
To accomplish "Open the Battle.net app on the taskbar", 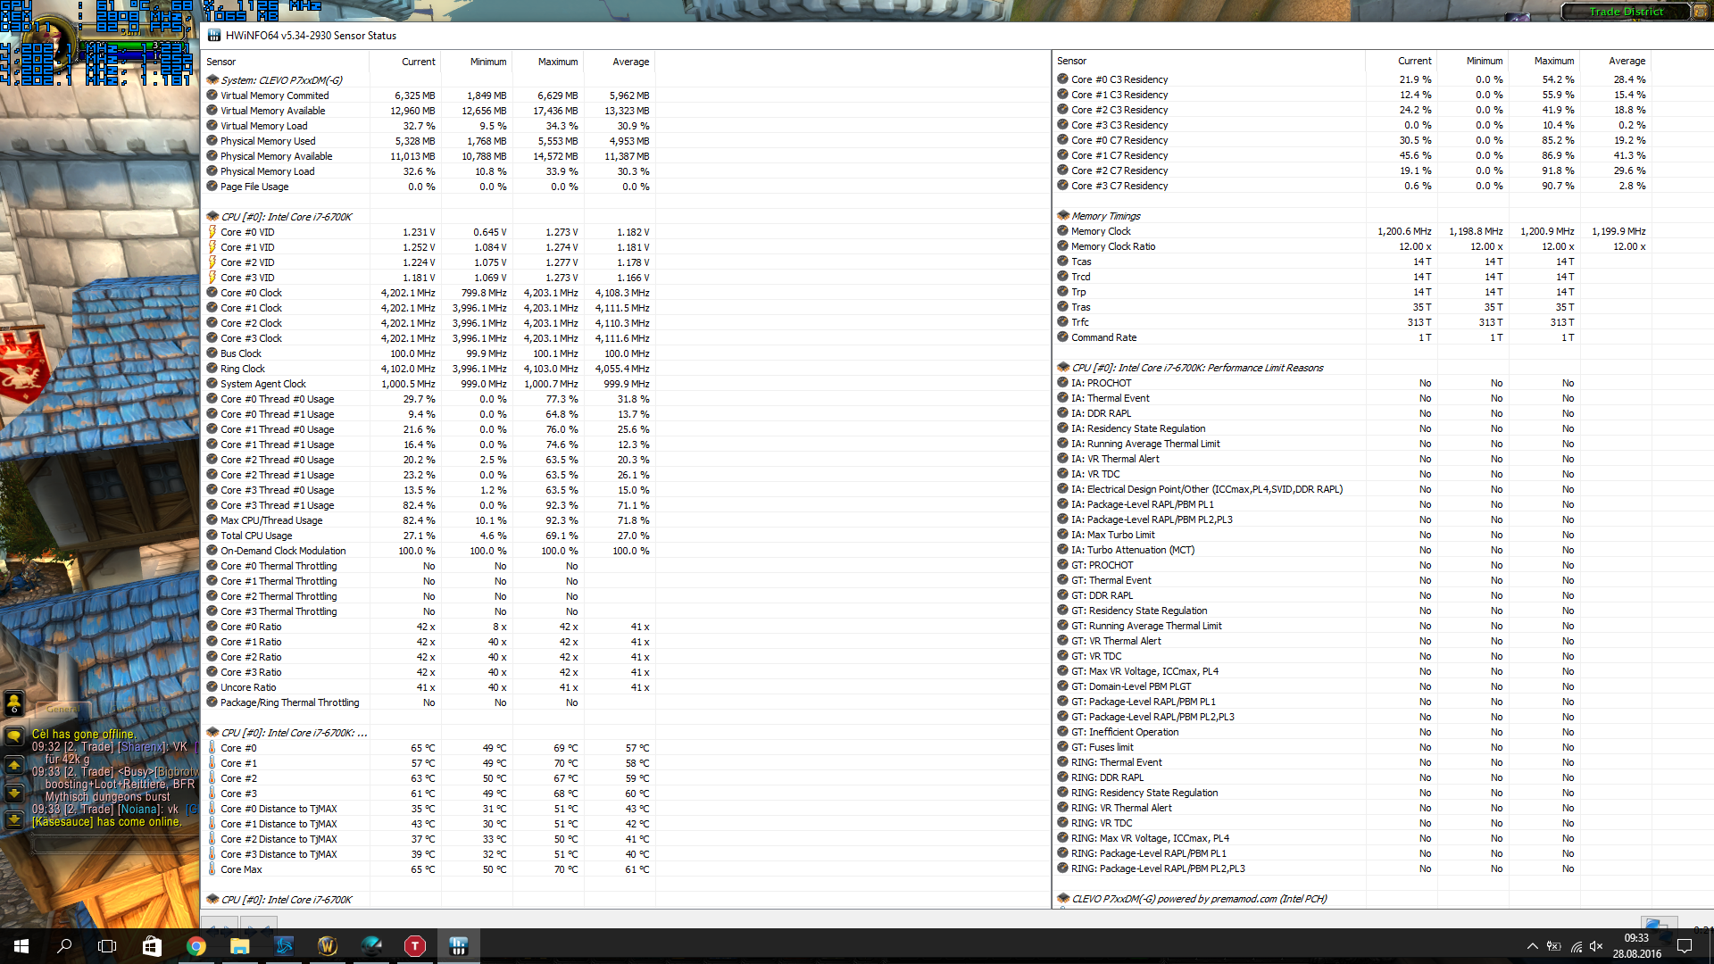I will (284, 946).
